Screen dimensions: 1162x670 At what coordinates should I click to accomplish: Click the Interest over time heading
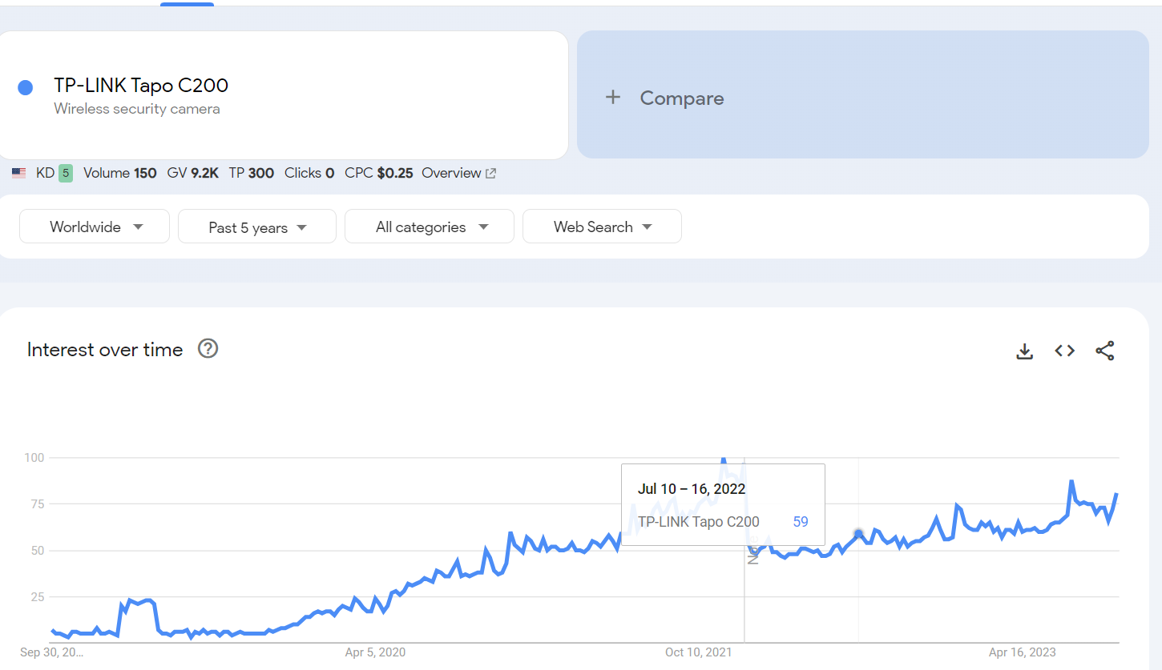(x=105, y=350)
